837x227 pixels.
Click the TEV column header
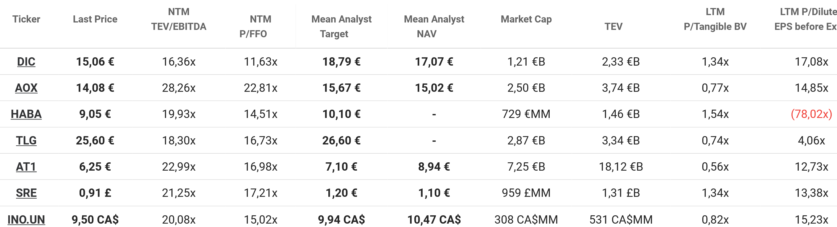coord(613,26)
